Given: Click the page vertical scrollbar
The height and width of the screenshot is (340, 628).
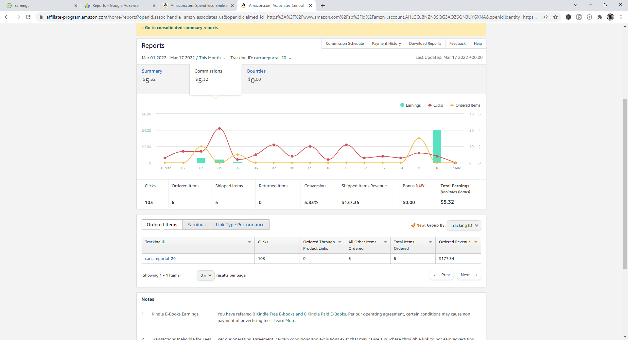Looking at the screenshot, I should (x=625, y=183).
